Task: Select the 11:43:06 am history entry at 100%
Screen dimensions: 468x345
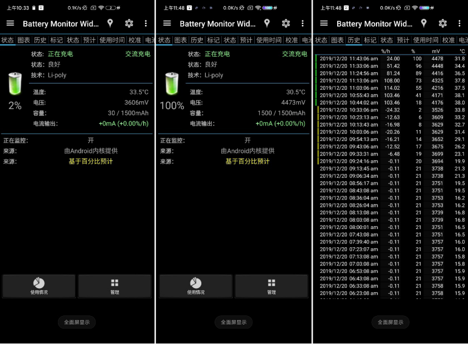Action: [392, 59]
